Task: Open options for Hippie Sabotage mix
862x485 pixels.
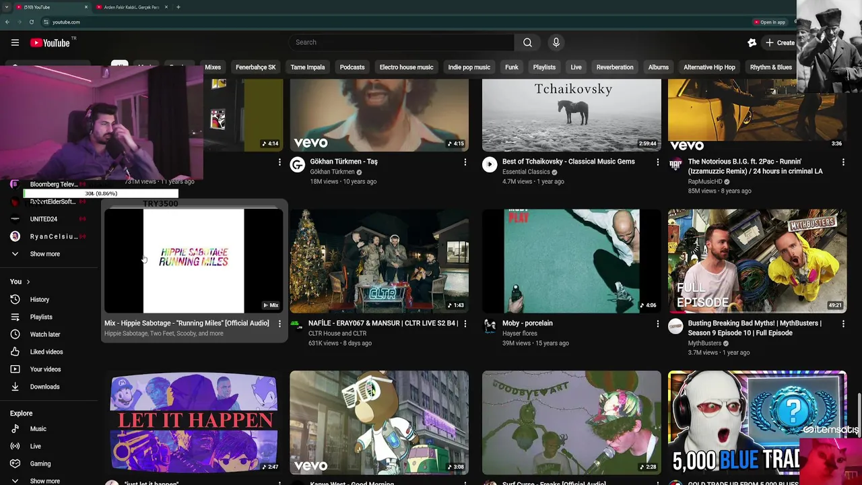Action: coord(279,323)
